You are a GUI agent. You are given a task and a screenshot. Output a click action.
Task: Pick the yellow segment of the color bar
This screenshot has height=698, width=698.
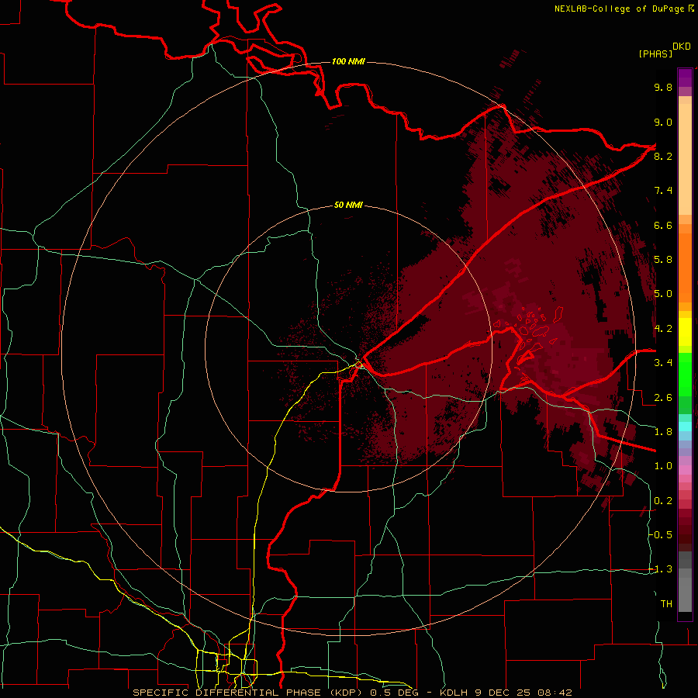(685, 331)
